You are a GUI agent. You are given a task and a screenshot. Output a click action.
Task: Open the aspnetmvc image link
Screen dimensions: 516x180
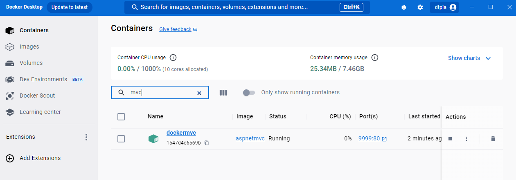pos(250,138)
